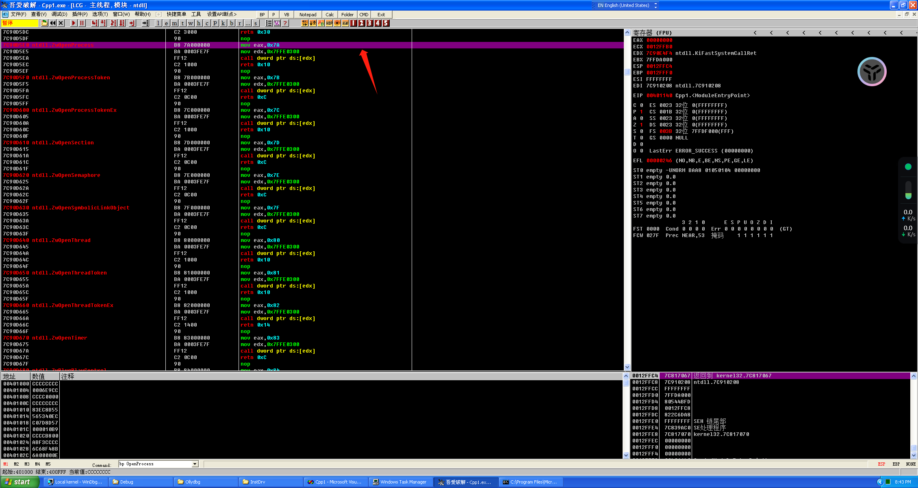Open Log window with 'l' button

pos(158,23)
